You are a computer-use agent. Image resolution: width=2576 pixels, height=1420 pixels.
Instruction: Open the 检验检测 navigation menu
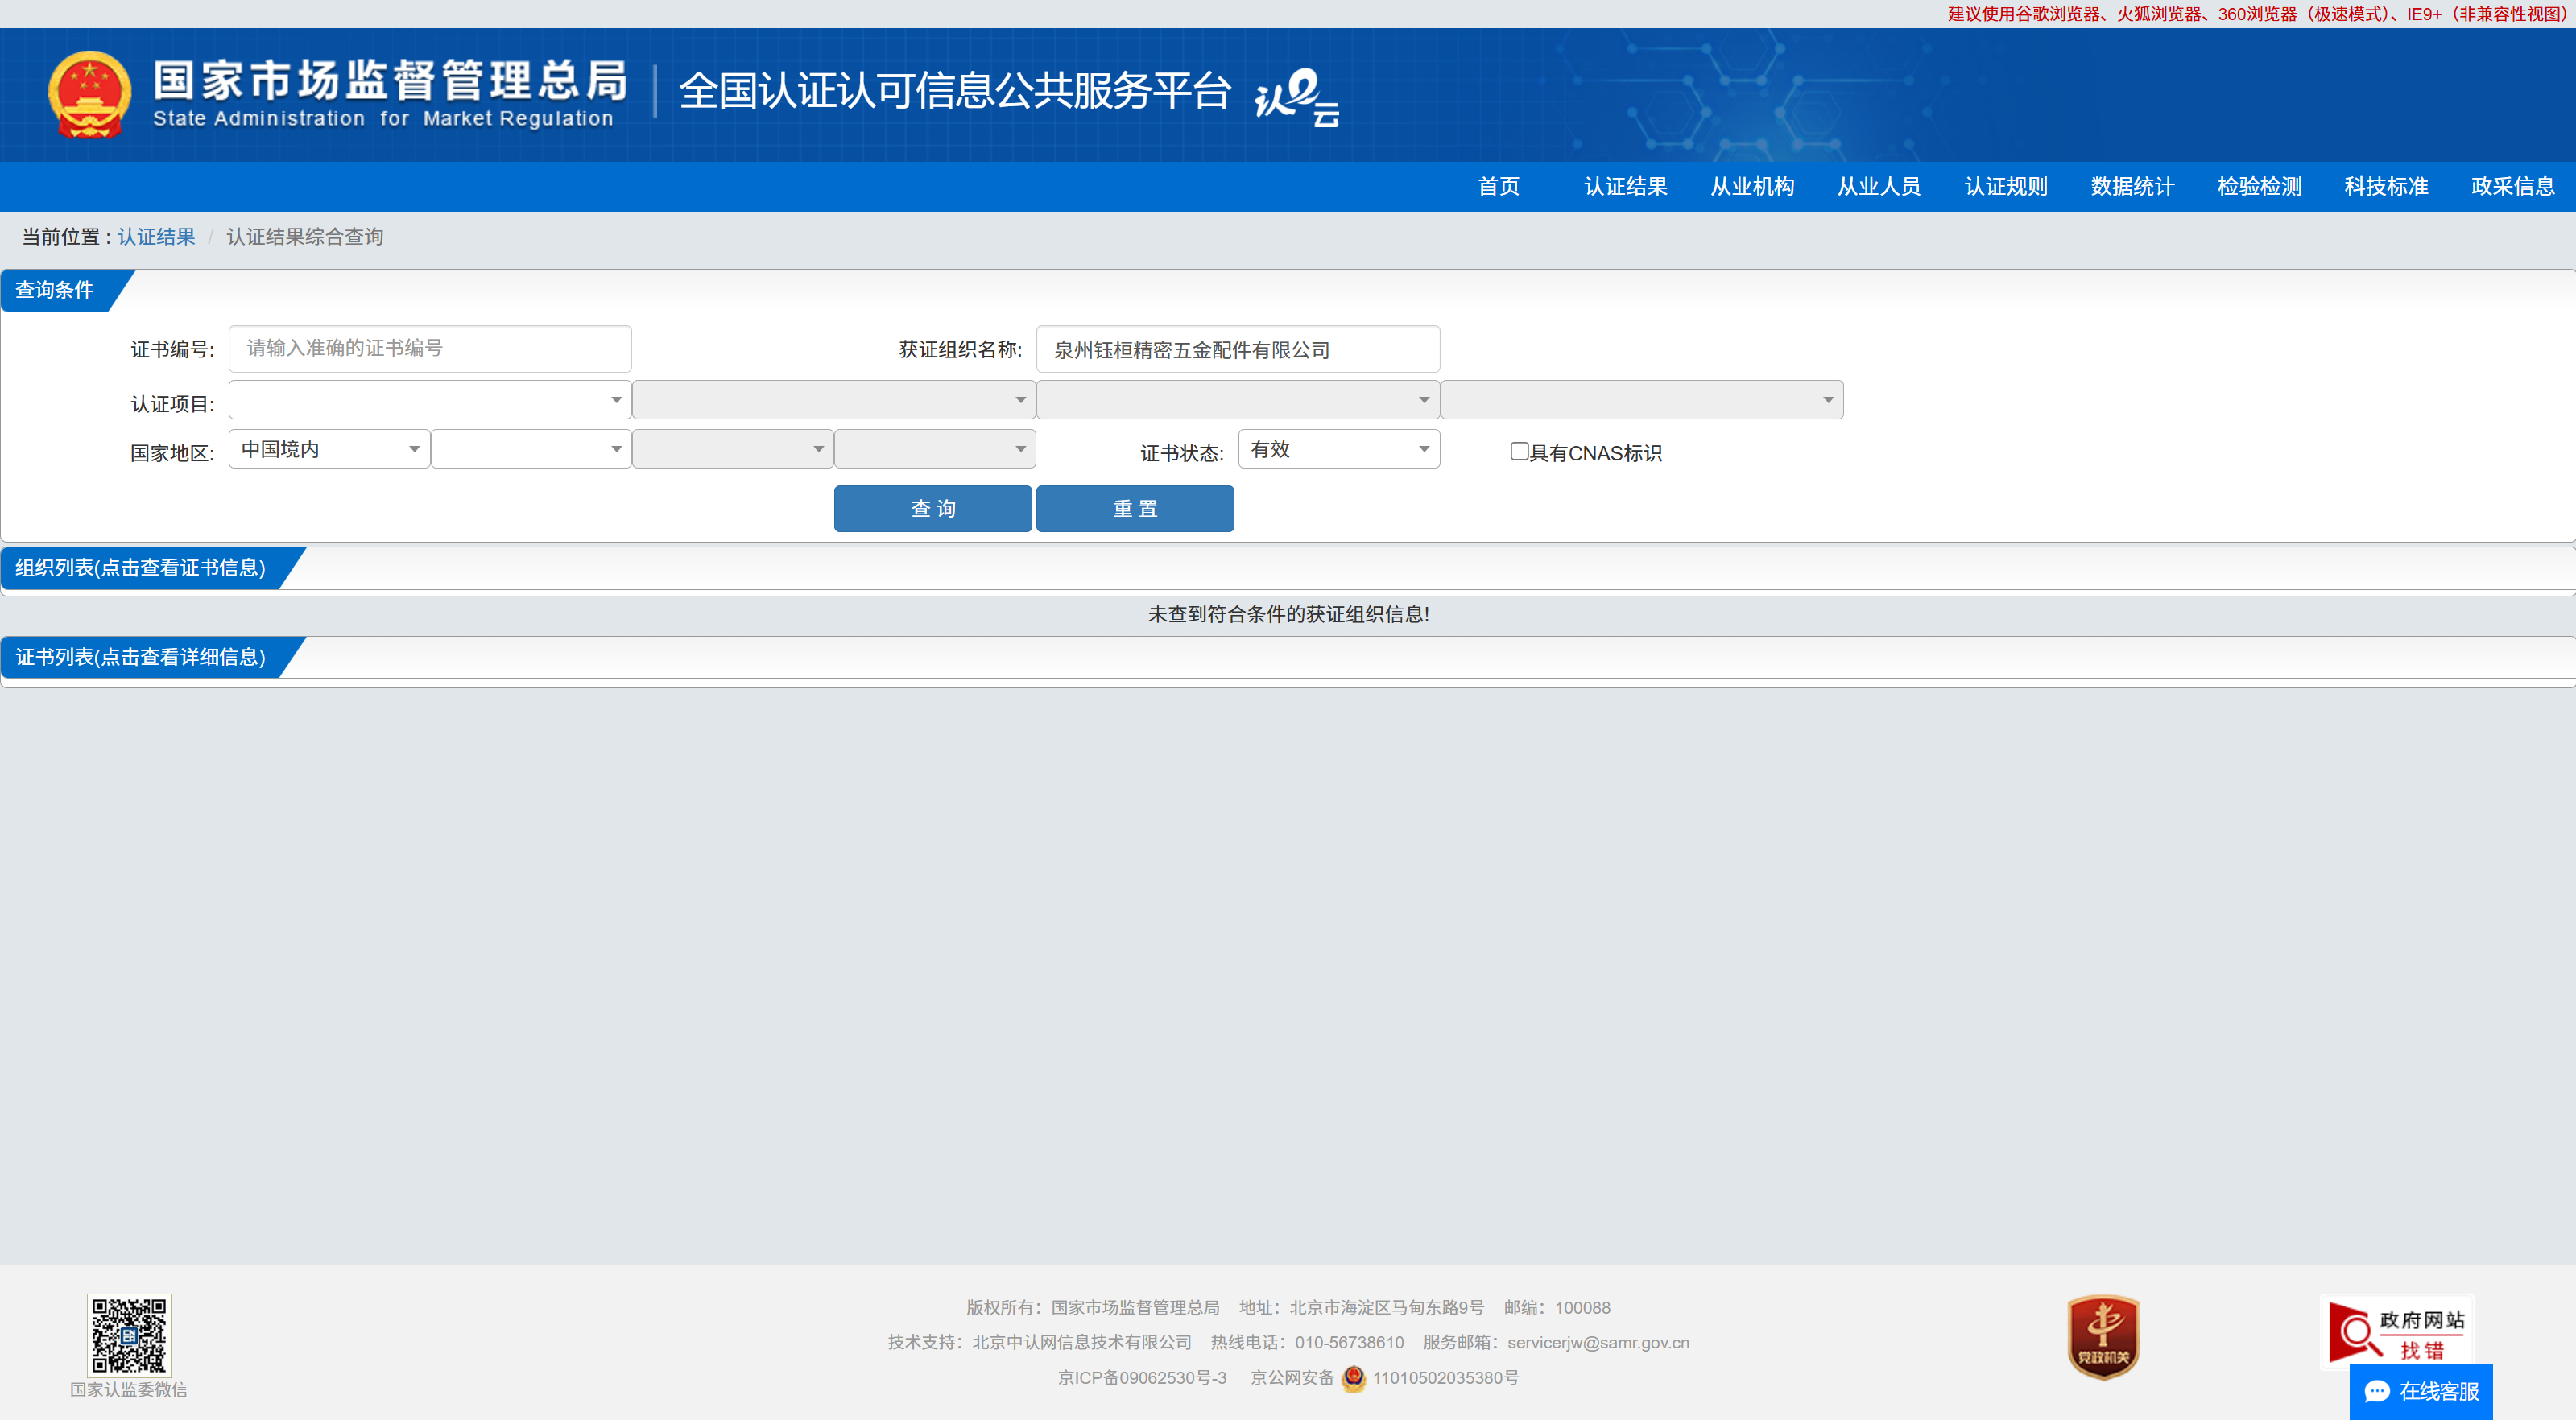tap(2258, 186)
